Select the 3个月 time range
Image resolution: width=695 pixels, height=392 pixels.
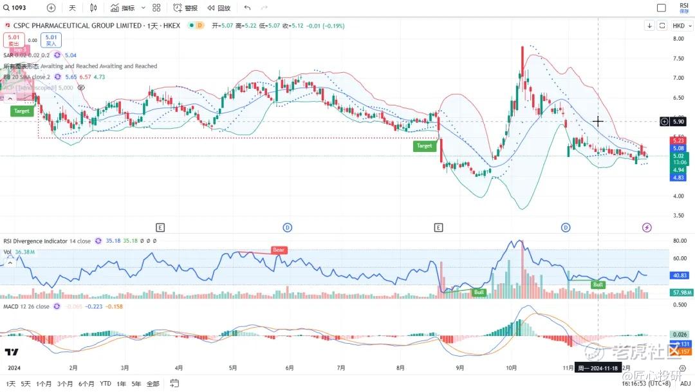click(x=65, y=384)
